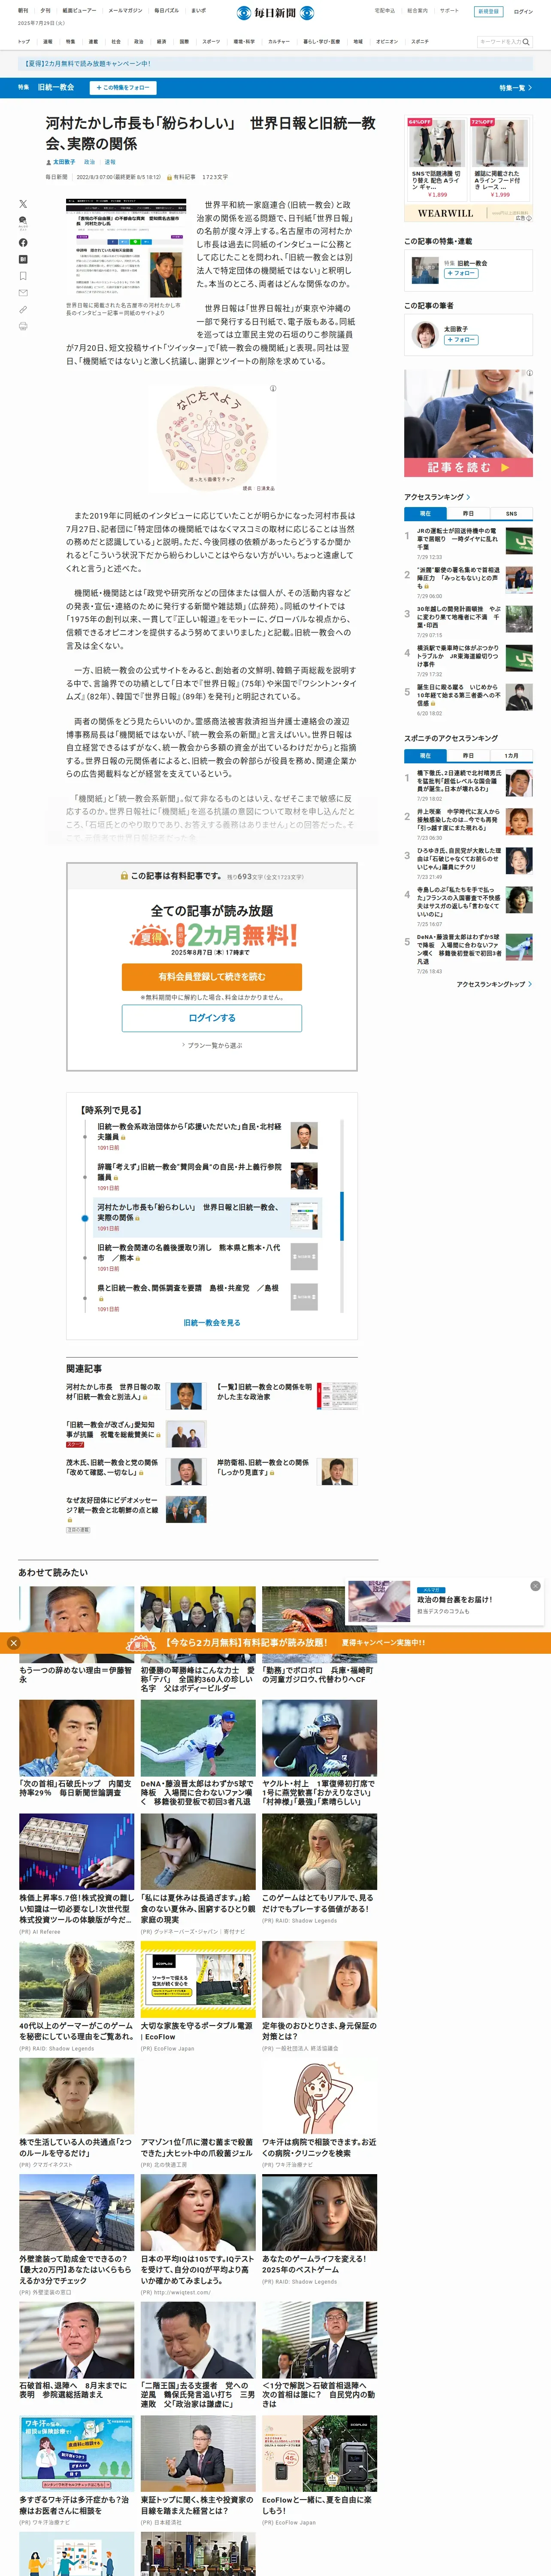Open the campaign link 【夏得】2カ月無料で読み放題キャンペーン中
This screenshot has height=2576, width=551.
tap(87, 63)
